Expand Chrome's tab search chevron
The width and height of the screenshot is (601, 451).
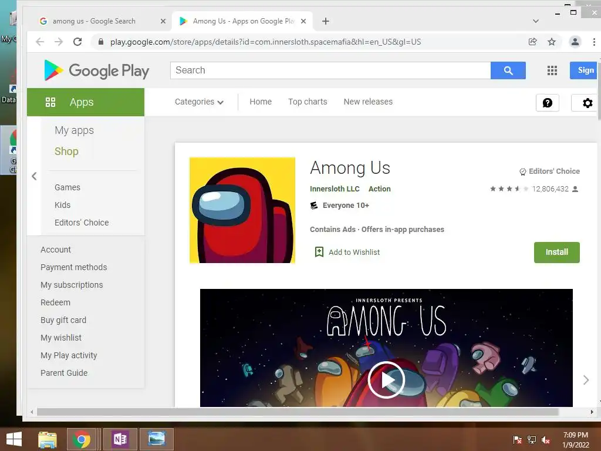click(x=536, y=21)
